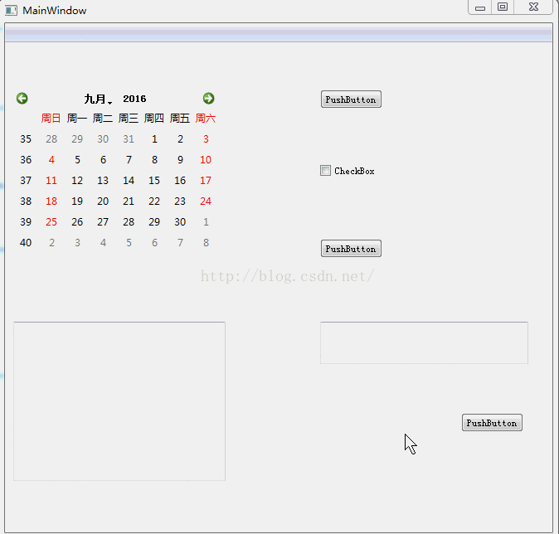Click the PushButton above the CheckBox
559x534 pixels.
[x=351, y=100]
